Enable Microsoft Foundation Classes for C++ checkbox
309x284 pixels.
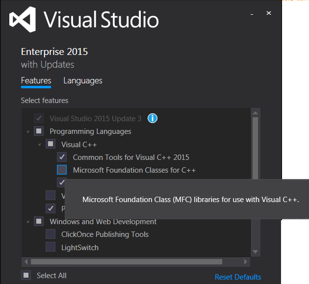pos(62,170)
